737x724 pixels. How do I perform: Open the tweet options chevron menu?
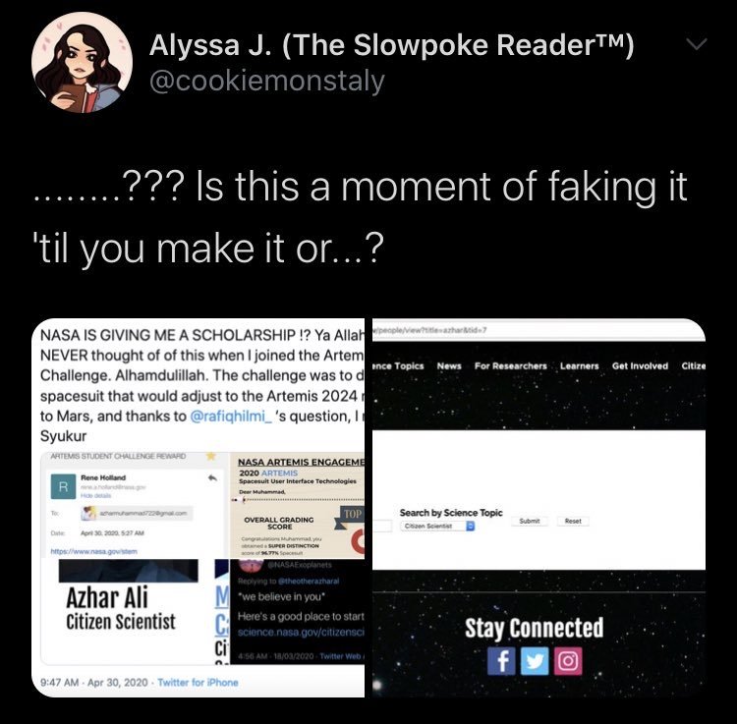coord(696,44)
